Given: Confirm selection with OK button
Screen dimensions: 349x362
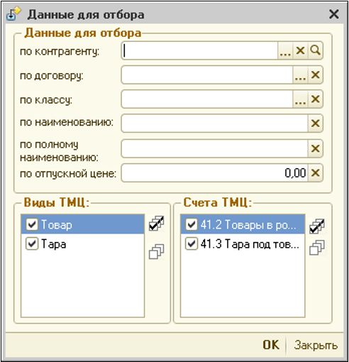Looking at the screenshot, I should point(271,345).
